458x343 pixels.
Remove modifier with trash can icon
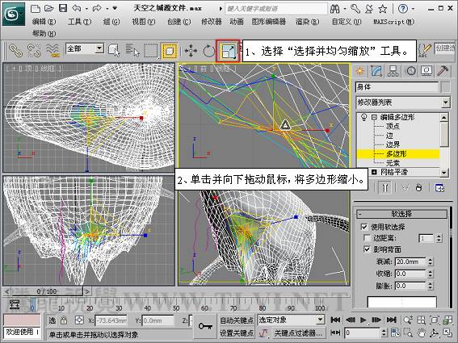pyautogui.click(x=419, y=188)
